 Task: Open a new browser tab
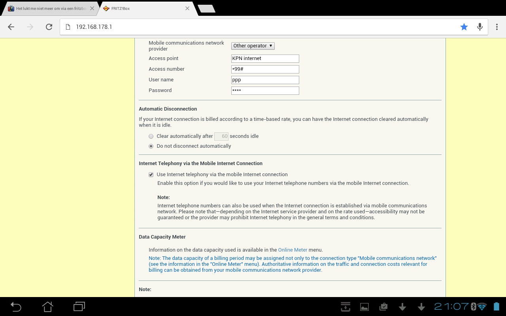(206, 8)
